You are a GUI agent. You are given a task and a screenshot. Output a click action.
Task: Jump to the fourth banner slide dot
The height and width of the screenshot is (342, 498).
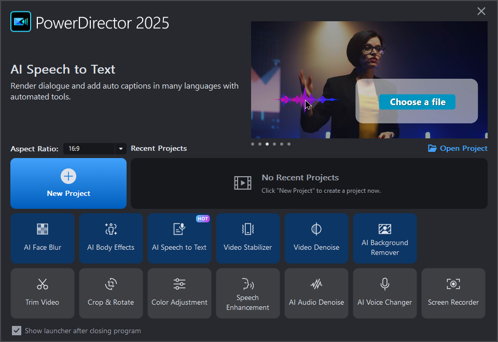click(274, 144)
